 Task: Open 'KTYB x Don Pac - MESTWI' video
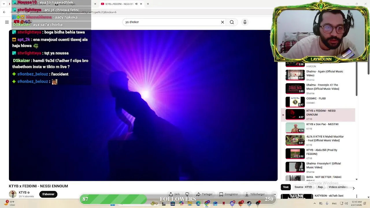[x=318, y=127]
